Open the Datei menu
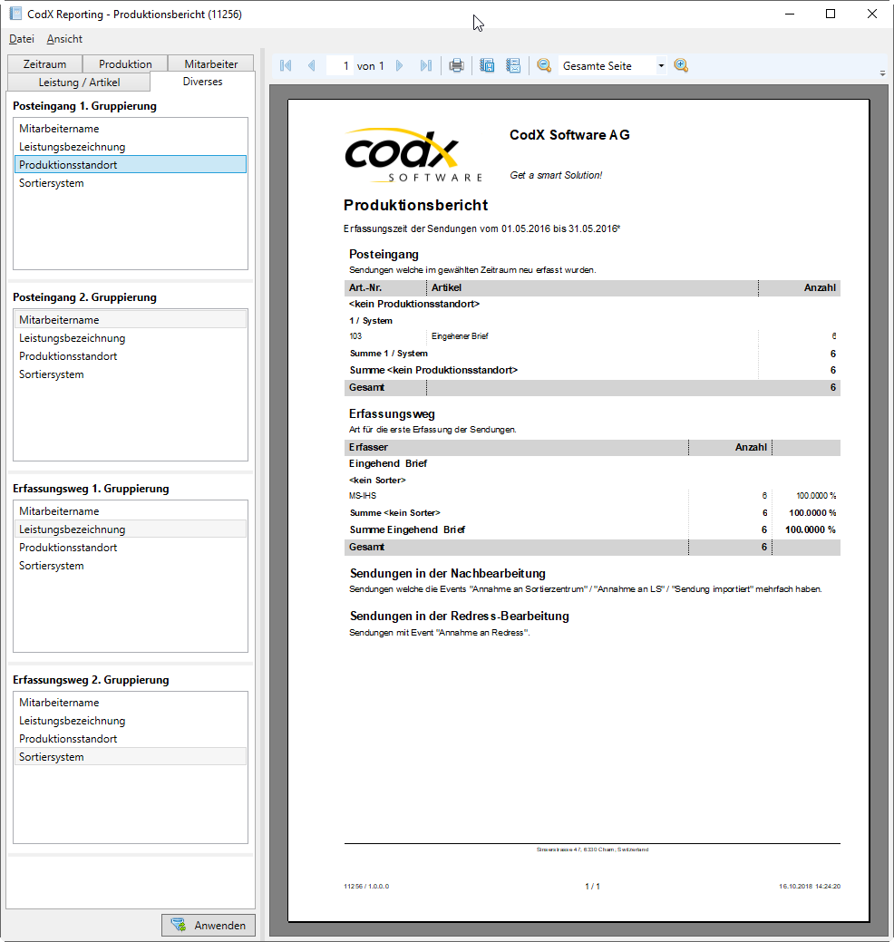 click(22, 39)
